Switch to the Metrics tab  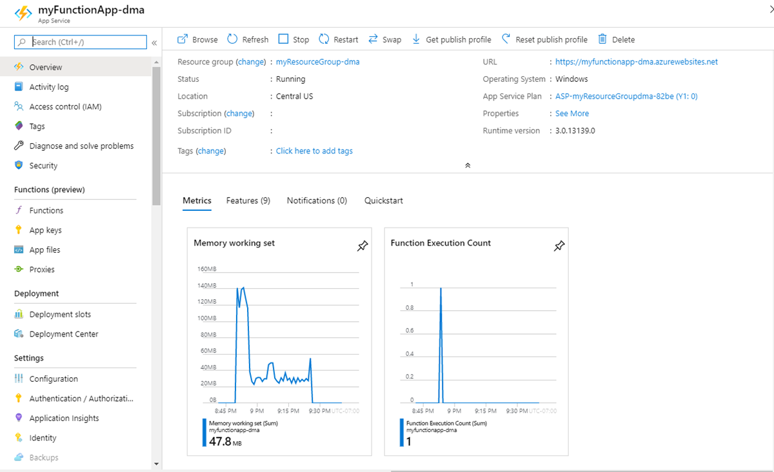click(197, 201)
